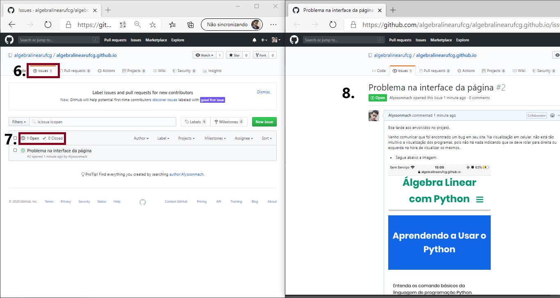Screen dimensions: 560x298
Task: Open the Code tab in right window
Action: tap(379, 71)
